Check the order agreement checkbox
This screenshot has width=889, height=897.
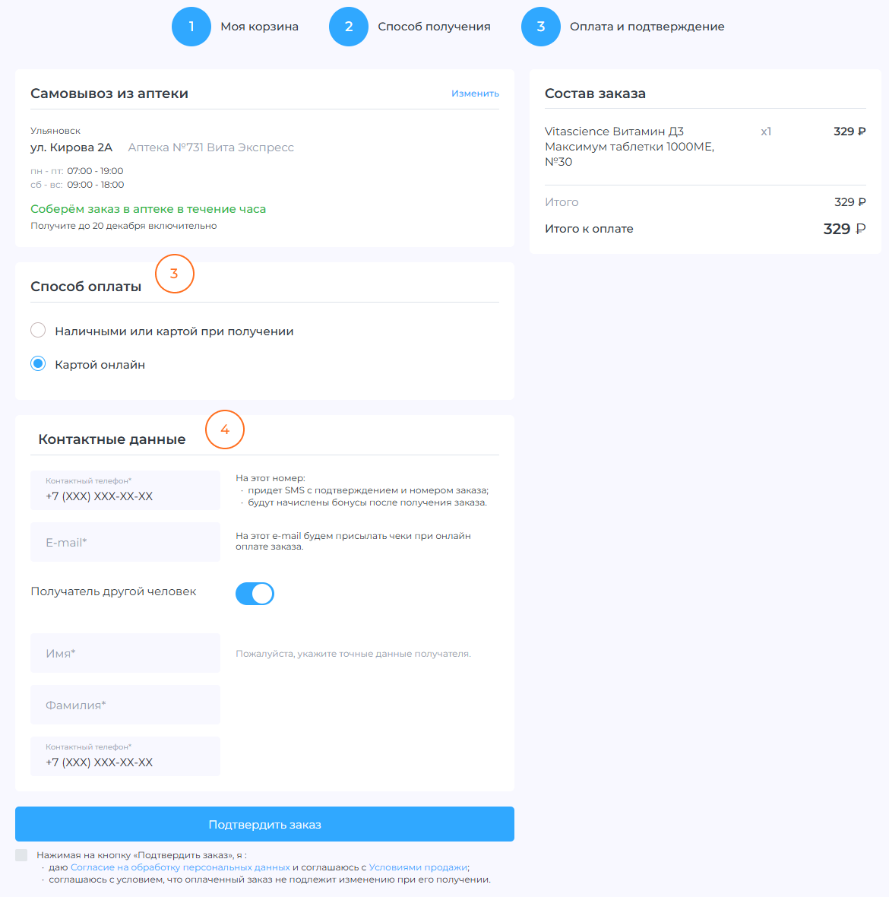click(x=21, y=855)
